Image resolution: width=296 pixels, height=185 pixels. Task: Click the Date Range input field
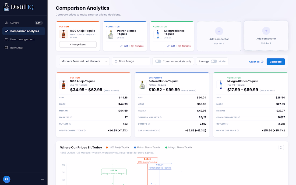pos(131,61)
